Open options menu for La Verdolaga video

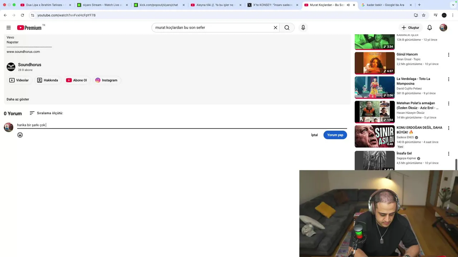pyautogui.click(x=448, y=79)
